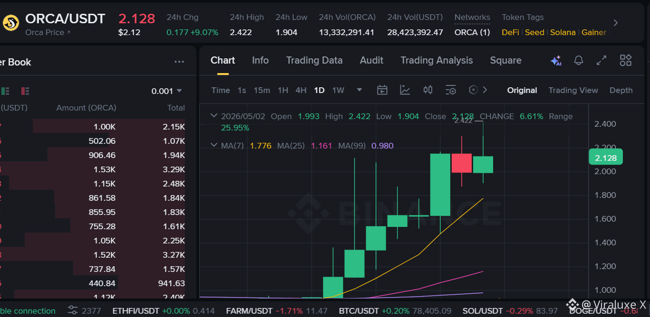This screenshot has height=317, width=650.
Task: Click the ORCA/USDT pair title
Action: tap(65, 19)
